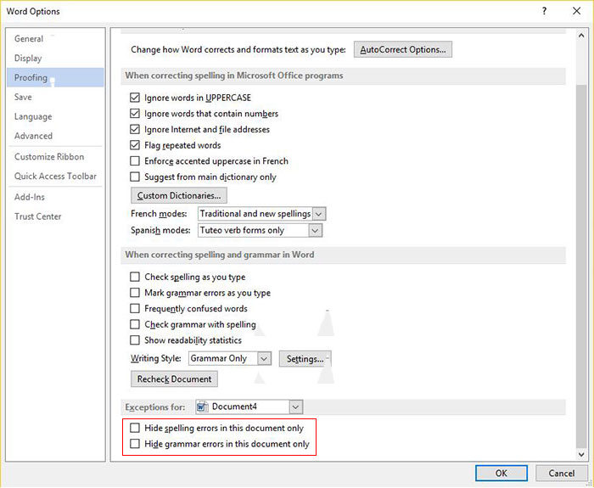594x488 pixels.
Task: Click the Word document icon beside Document4
Action: click(x=202, y=407)
